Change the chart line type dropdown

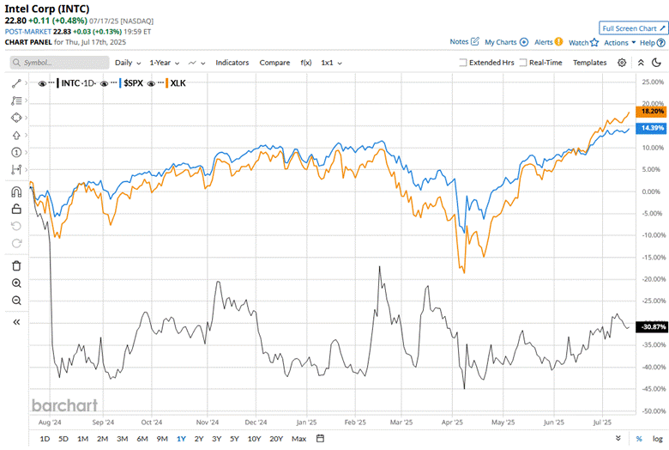click(196, 63)
